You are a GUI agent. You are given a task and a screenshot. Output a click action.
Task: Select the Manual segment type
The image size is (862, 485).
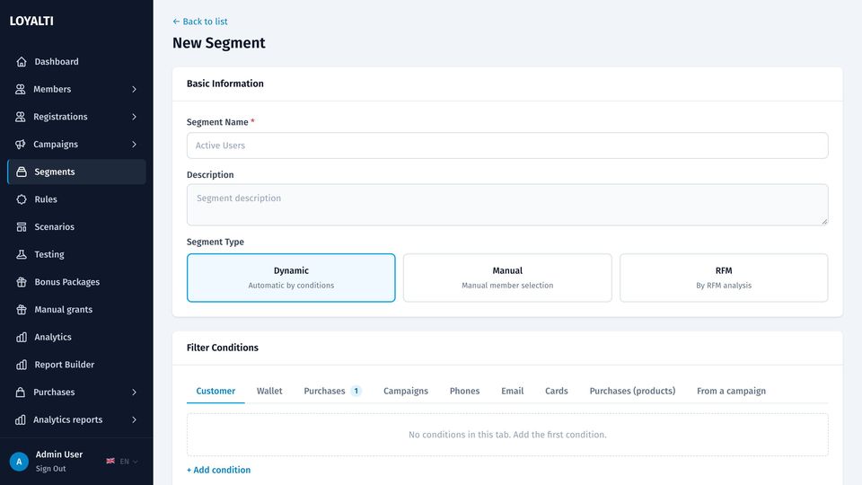point(507,278)
